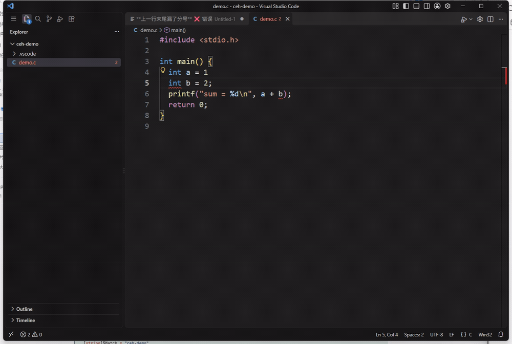The image size is (512, 344).
Task: Click line number 4 in the gutter
Action: (x=147, y=72)
